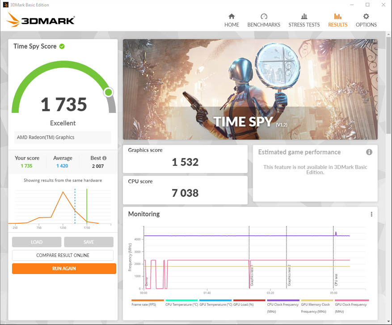Viewport: 392px width, 325px height.
Task: Click the 'Time Spy Score' heading
Action: click(x=35, y=46)
